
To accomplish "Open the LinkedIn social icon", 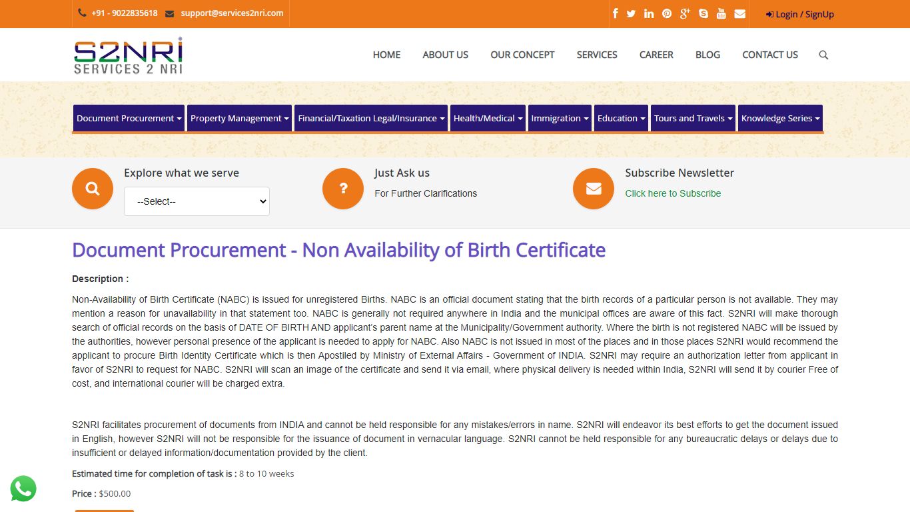I will pos(649,13).
